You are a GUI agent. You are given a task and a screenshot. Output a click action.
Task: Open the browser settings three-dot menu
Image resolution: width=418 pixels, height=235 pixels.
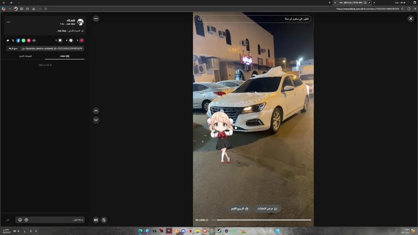click(x=10, y=9)
